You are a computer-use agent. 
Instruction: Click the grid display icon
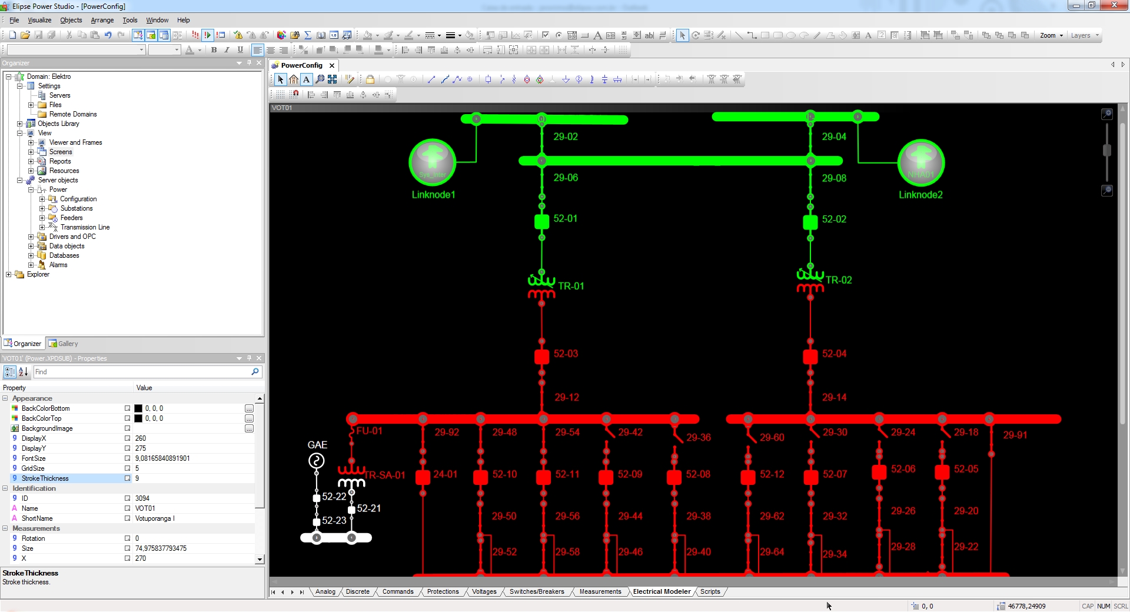[280, 94]
